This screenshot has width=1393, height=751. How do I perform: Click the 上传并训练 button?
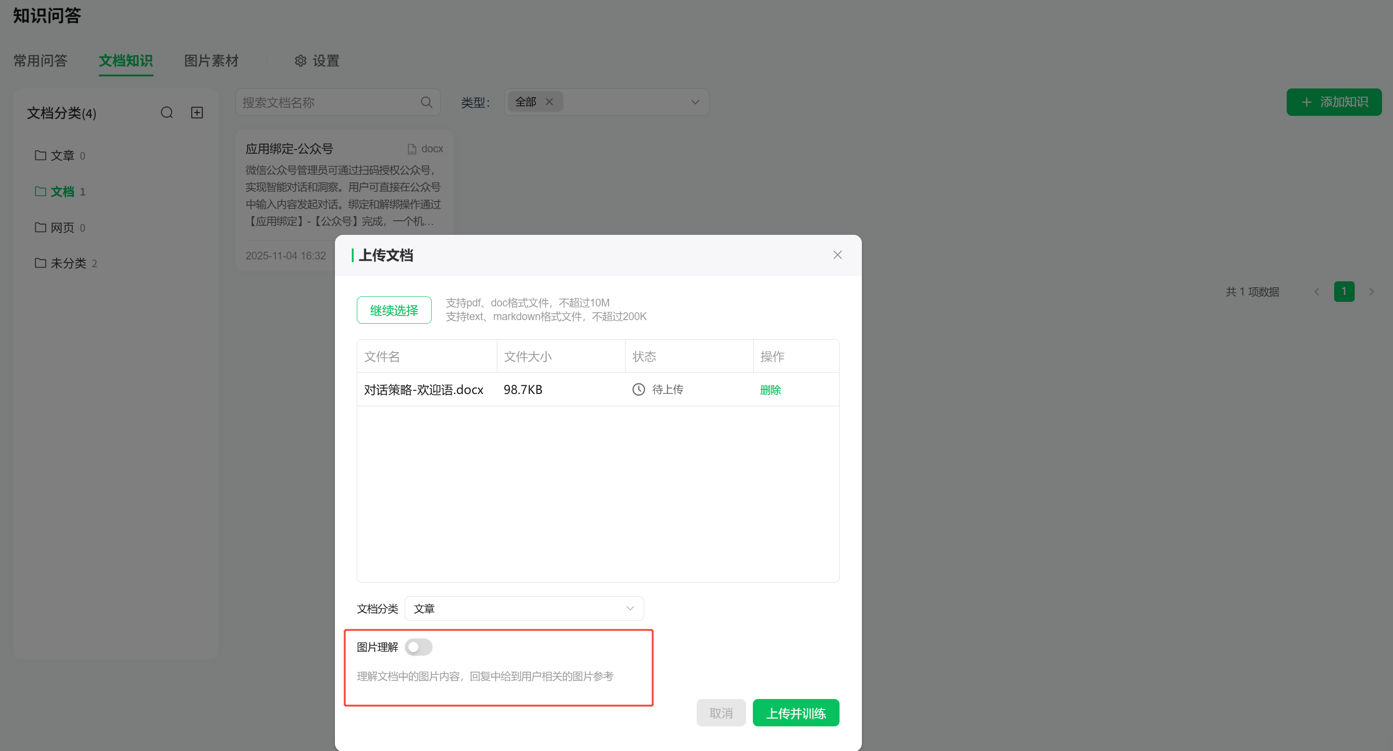pos(795,713)
